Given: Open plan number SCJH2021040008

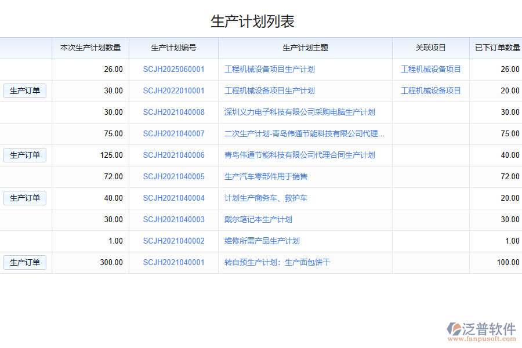Looking at the screenshot, I should pos(173,113).
